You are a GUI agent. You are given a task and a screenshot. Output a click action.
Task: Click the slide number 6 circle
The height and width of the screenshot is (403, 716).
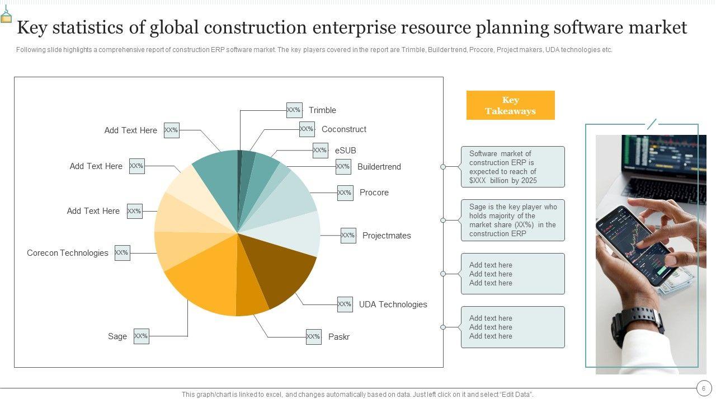pos(704,388)
